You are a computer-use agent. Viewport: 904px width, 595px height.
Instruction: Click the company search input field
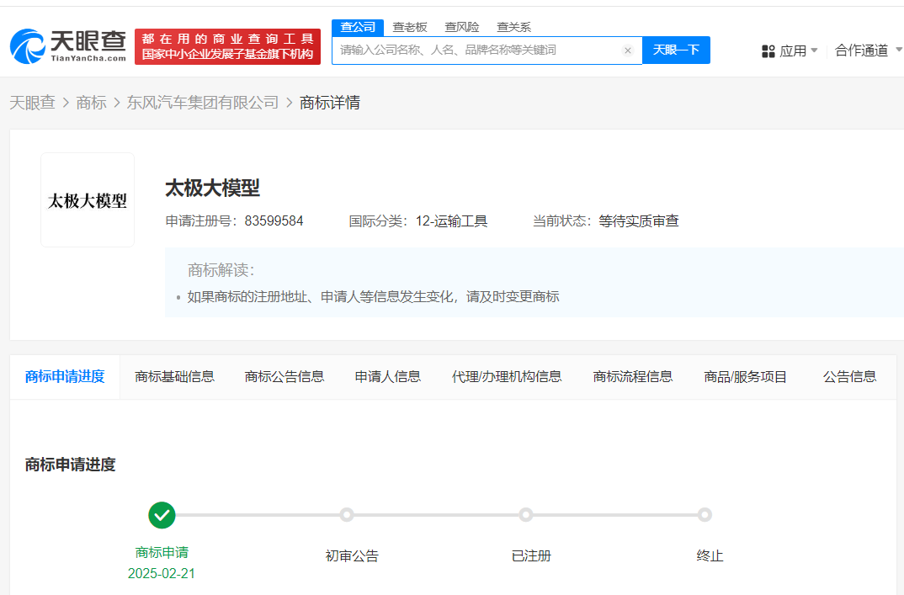pyautogui.click(x=476, y=50)
